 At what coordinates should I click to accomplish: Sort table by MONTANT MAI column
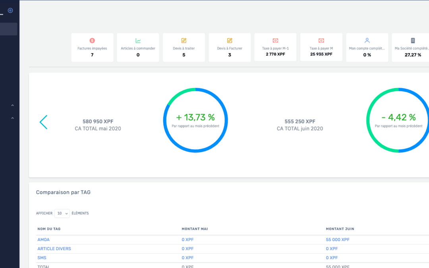tap(195, 229)
